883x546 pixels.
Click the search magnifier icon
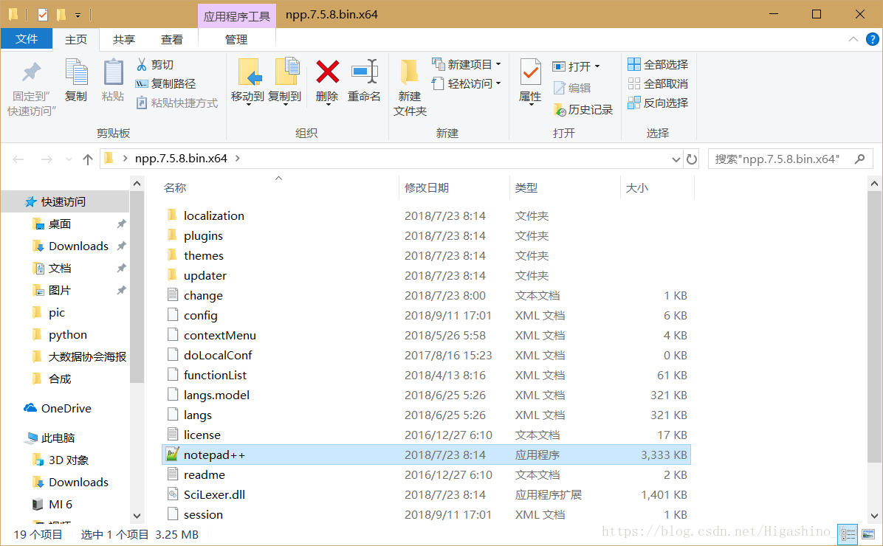pyautogui.click(x=859, y=159)
